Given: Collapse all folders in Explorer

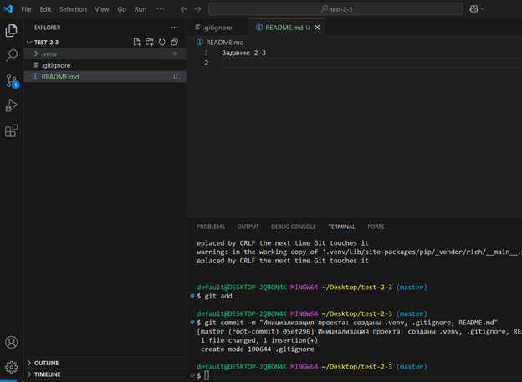Looking at the screenshot, I should point(175,42).
